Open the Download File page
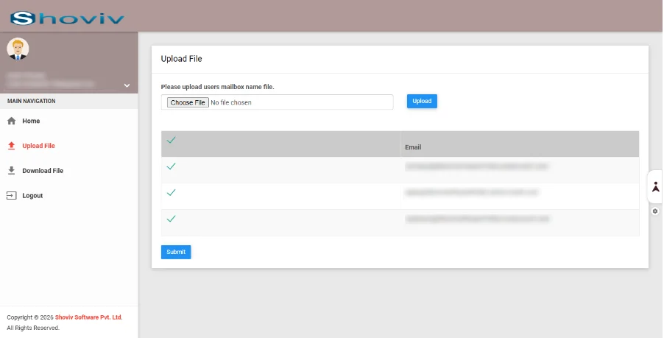Image resolution: width=664 pixels, height=338 pixels. pyautogui.click(x=43, y=171)
